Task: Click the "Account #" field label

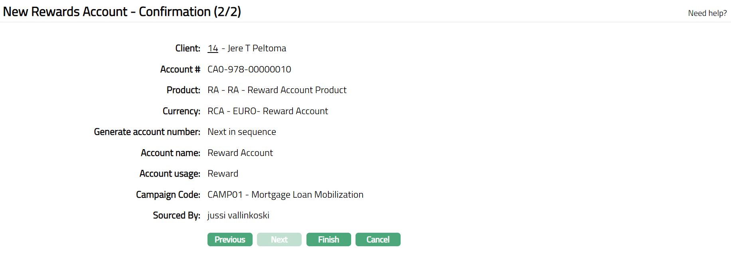Action: [x=180, y=69]
